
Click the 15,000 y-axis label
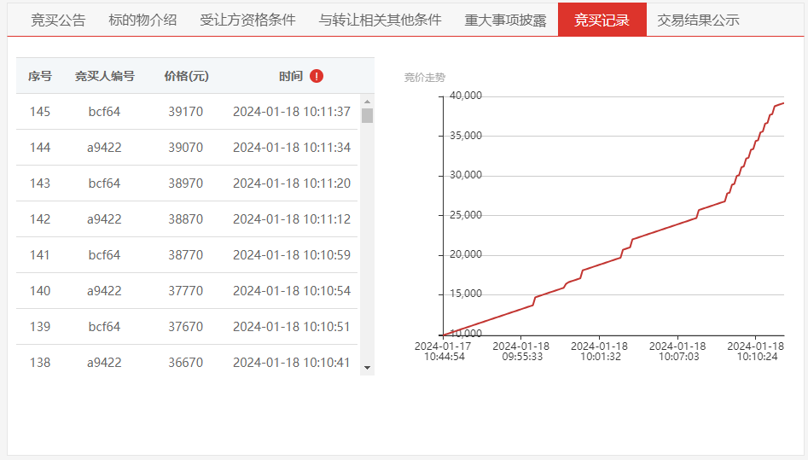465,294
